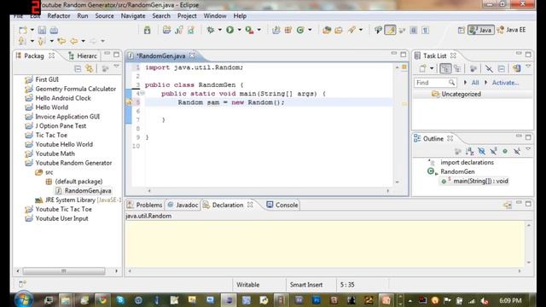Screen dimensions: 546x307
Task: Open New Class dropdown arrow
Action: 310,30
